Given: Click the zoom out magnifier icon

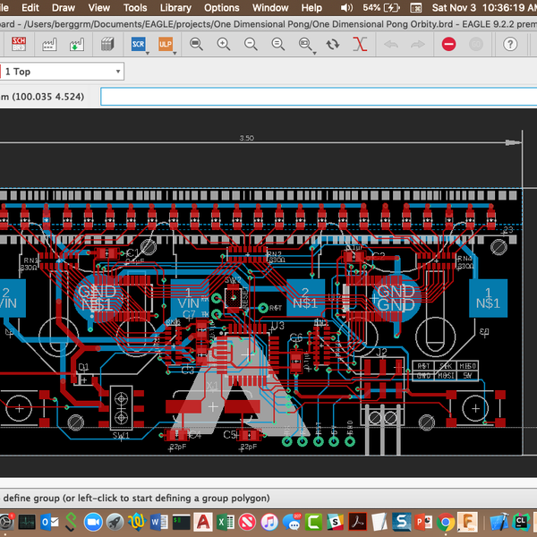Looking at the screenshot, I should click(x=251, y=43).
